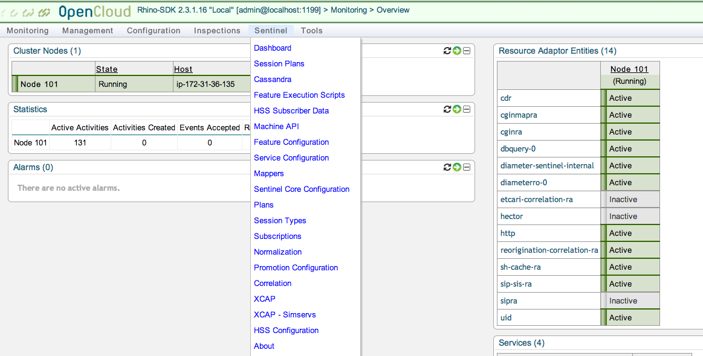This screenshot has height=356, width=703.
Task: Refresh the Alarms panel
Action: [x=447, y=167]
